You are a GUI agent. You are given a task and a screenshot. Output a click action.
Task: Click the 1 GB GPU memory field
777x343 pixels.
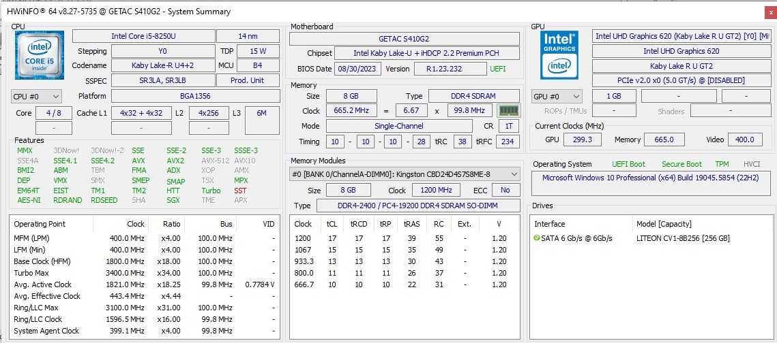614,97
